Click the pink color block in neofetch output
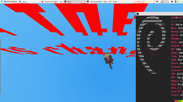This screenshot has width=183, height=102. pos(176,101)
